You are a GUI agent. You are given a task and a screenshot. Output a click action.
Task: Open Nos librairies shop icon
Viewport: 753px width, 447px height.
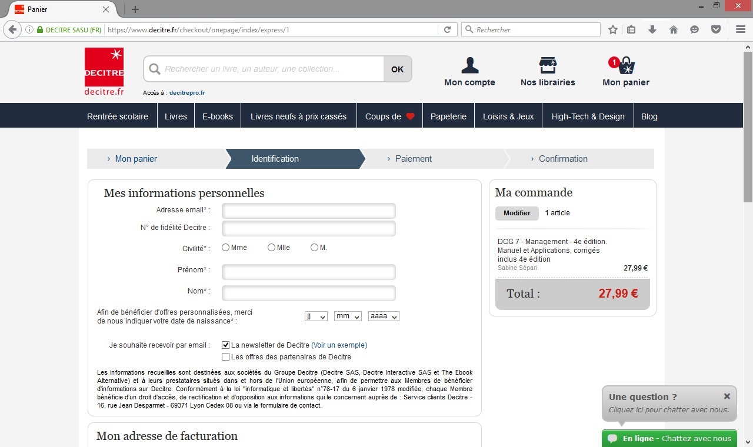[x=548, y=65]
